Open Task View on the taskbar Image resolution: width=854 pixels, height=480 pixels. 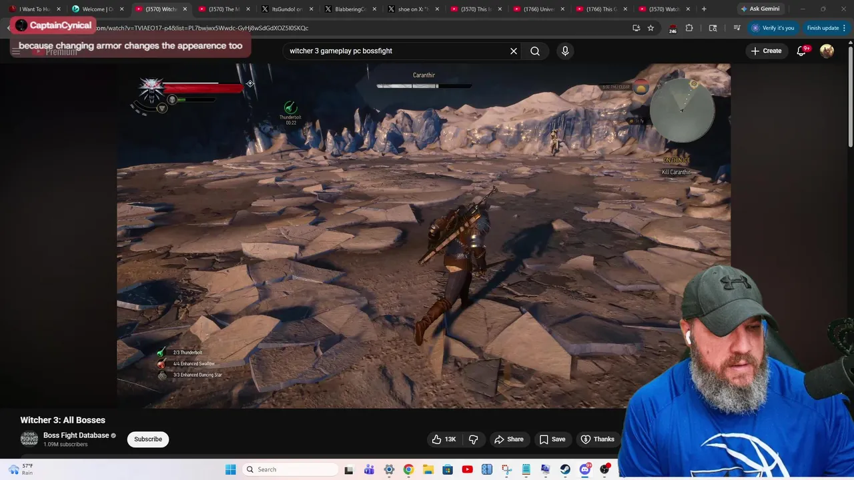point(348,469)
